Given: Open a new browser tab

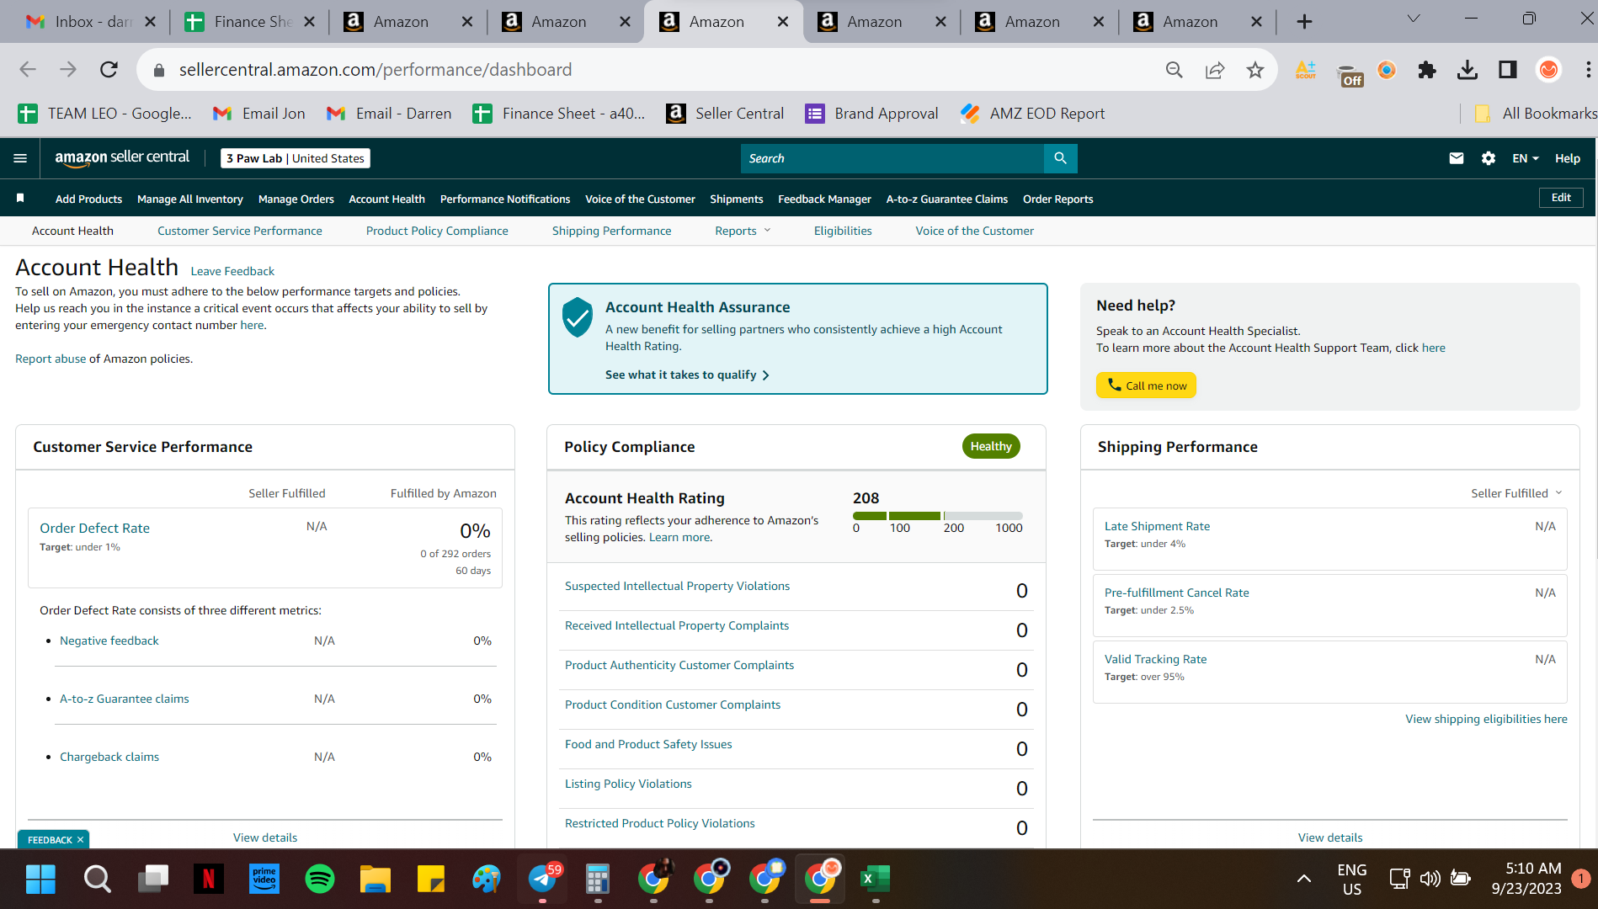Looking at the screenshot, I should [x=1304, y=22].
